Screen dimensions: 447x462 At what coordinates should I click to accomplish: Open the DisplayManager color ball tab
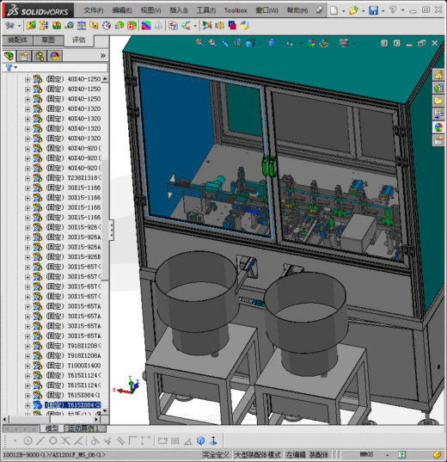55,56
